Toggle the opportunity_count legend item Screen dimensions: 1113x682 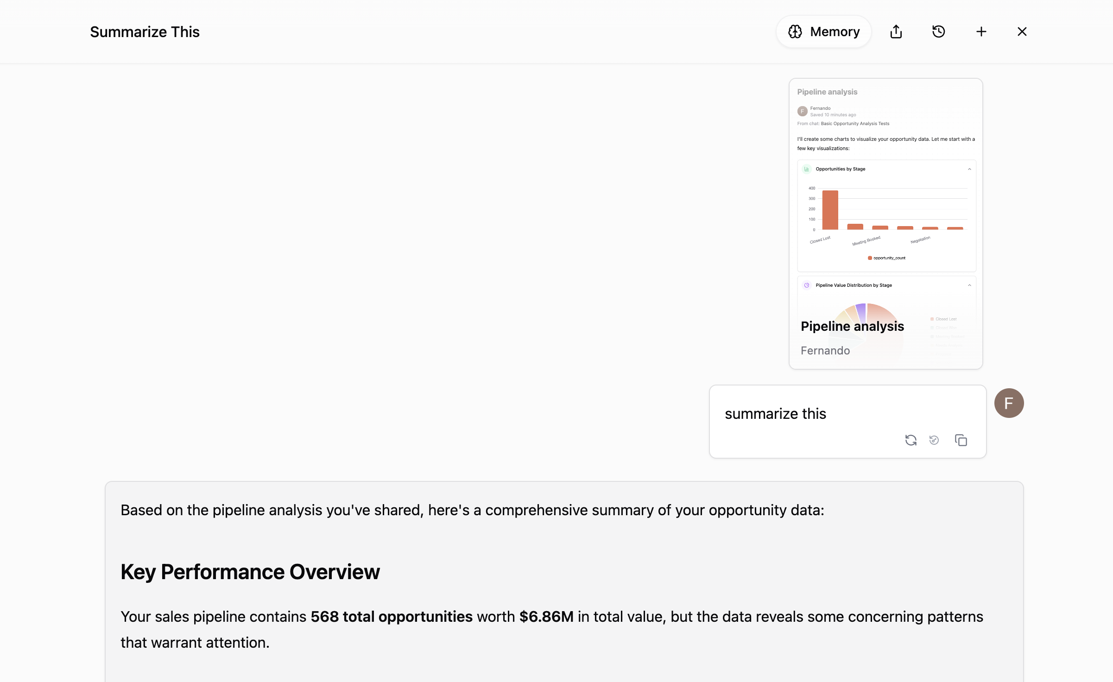pyautogui.click(x=886, y=258)
